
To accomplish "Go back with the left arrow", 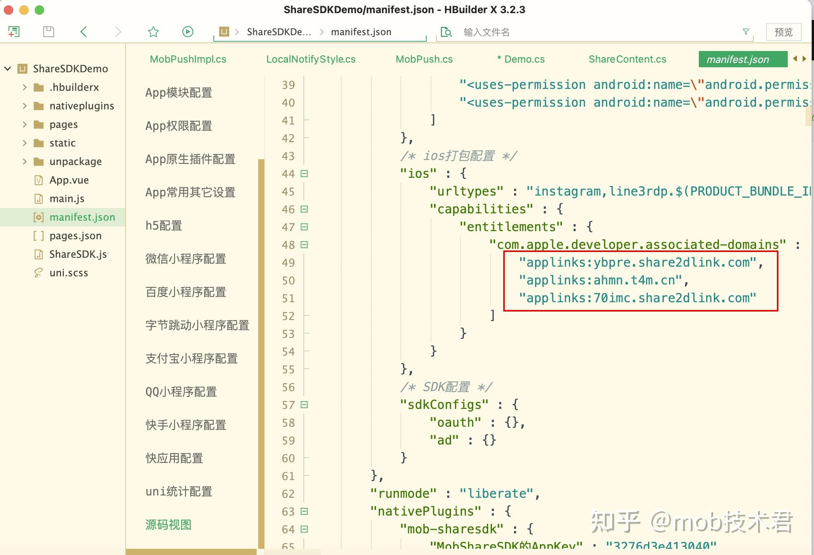I will (83, 32).
